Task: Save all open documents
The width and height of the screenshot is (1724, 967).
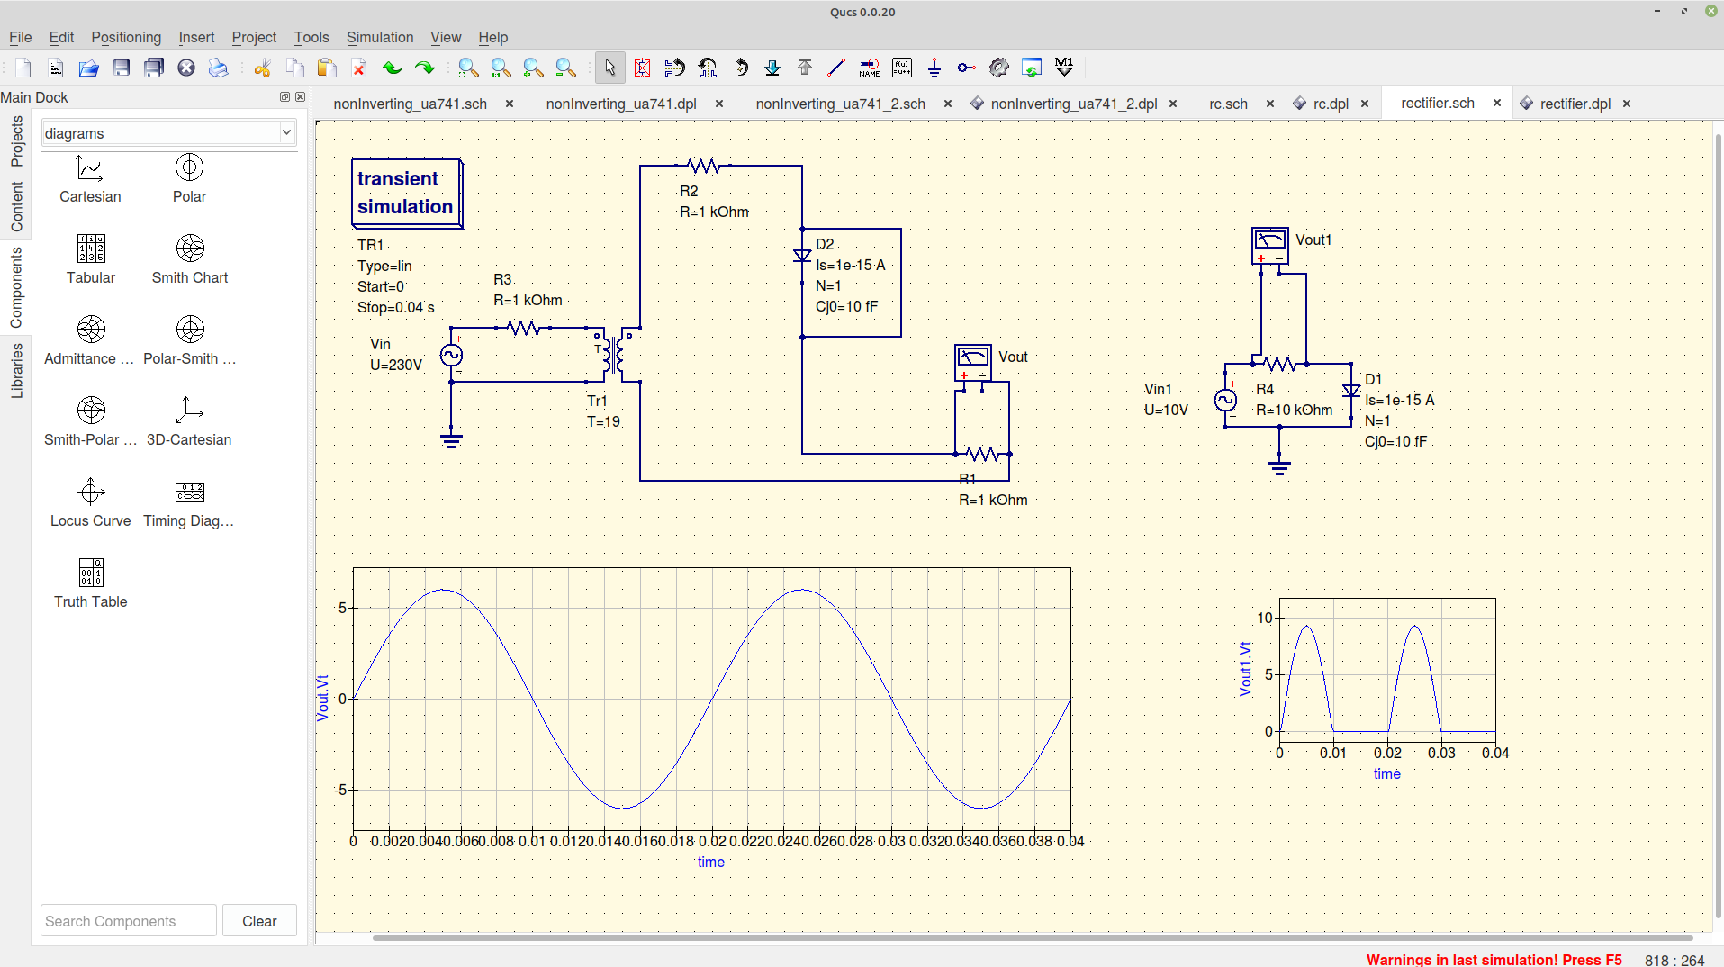Action: (154, 68)
